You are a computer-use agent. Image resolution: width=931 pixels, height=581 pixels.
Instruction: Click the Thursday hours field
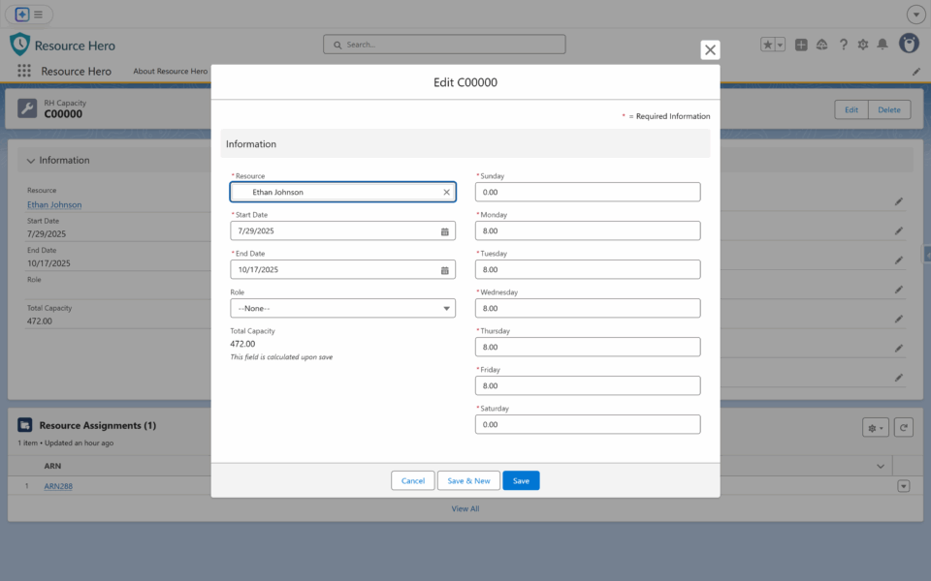[x=588, y=347]
